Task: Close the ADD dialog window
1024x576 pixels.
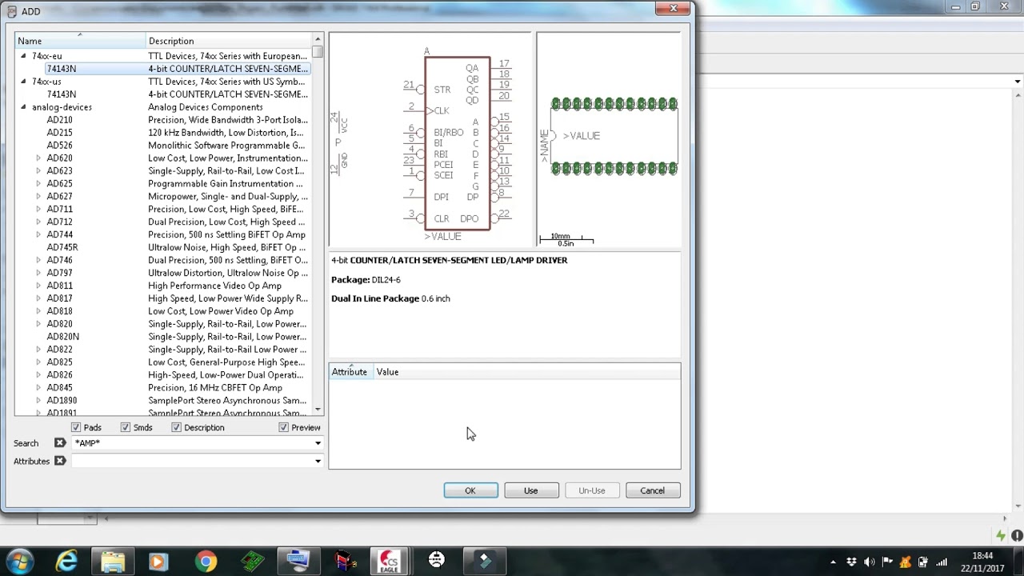Action: 673,9
